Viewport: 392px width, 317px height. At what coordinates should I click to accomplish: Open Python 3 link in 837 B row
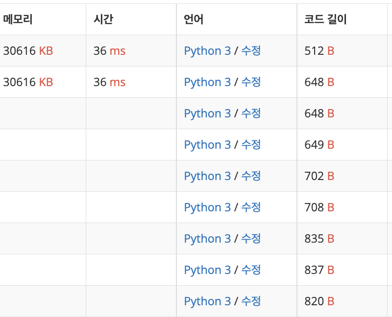coord(207,270)
